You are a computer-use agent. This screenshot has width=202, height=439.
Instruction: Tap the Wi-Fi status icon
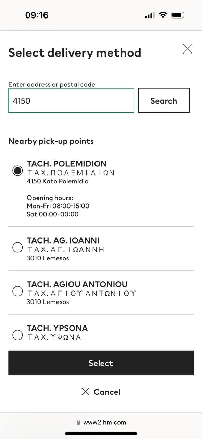tap(163, 15)
